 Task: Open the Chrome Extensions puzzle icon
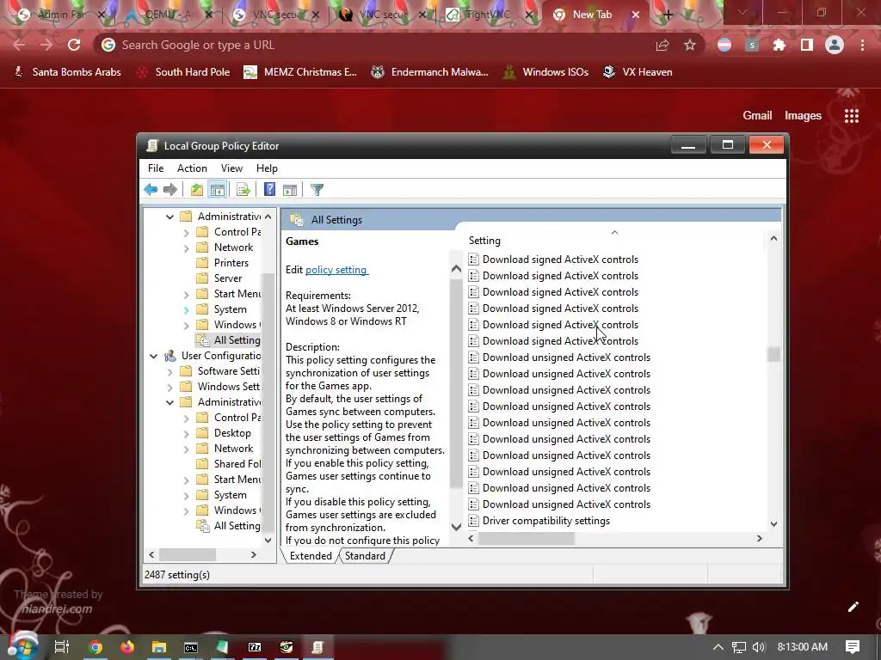coord(779,45)
